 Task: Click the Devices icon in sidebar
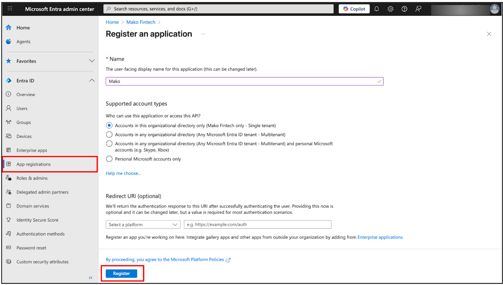coord(9,136)
